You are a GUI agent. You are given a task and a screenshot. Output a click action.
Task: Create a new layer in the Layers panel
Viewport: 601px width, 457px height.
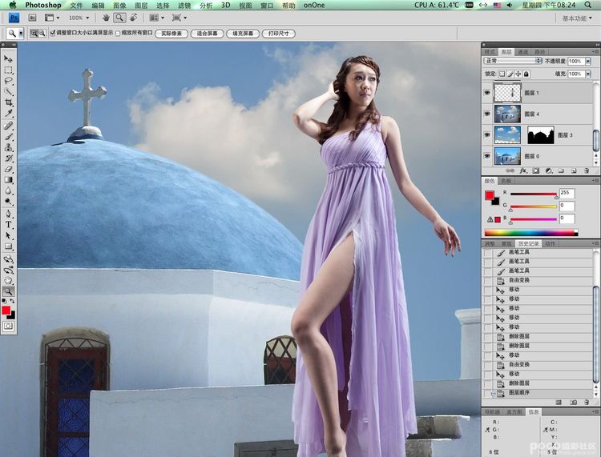click(574, 170)
